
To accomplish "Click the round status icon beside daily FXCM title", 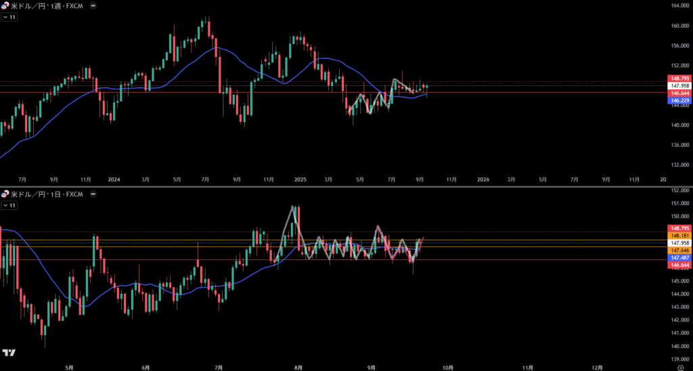I will click(92, 194).
